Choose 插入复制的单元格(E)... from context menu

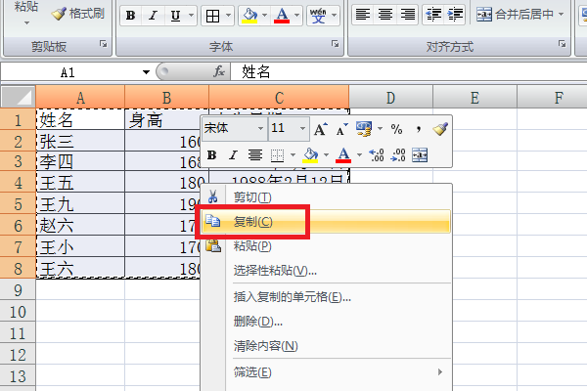[327, 297]
